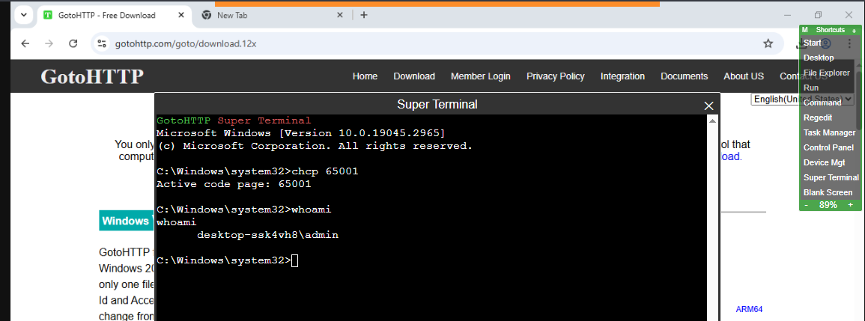Open a new browser tab with plus
Screen dimensions: 865x321
[363, 15]
